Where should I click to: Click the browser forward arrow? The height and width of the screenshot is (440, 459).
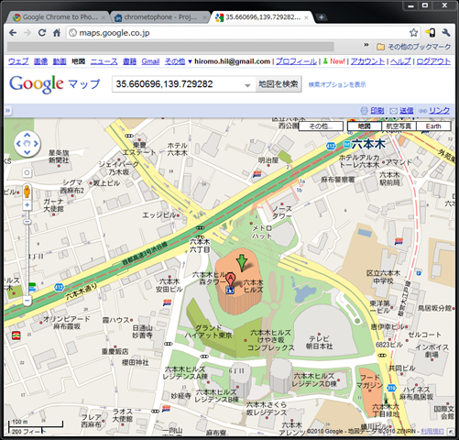pos(27,33)
